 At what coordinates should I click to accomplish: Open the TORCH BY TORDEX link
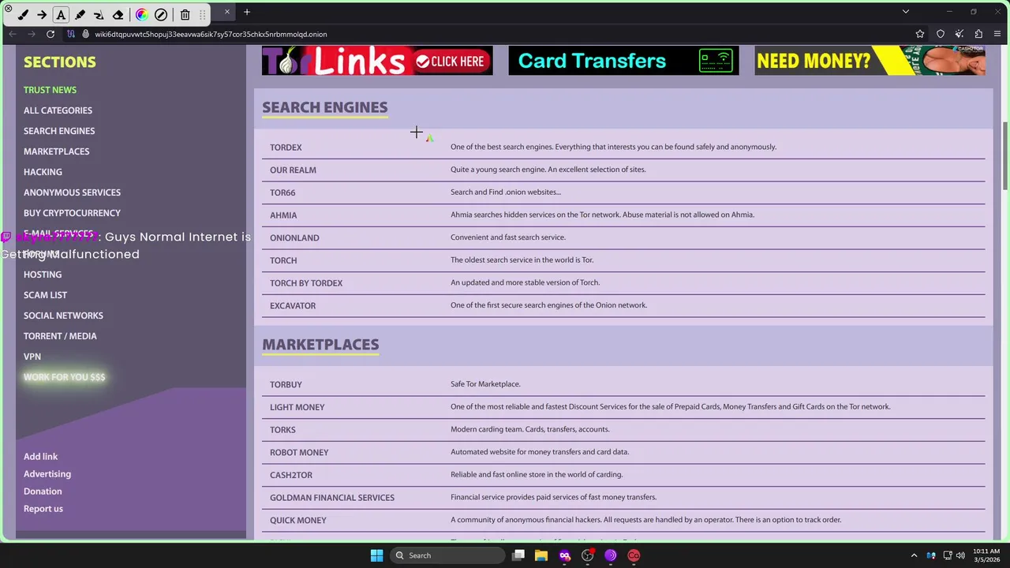pyautogui.click(x=306, y=283)
